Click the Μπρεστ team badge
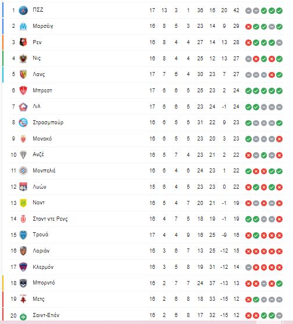293x324 pixels. point(23,91)
